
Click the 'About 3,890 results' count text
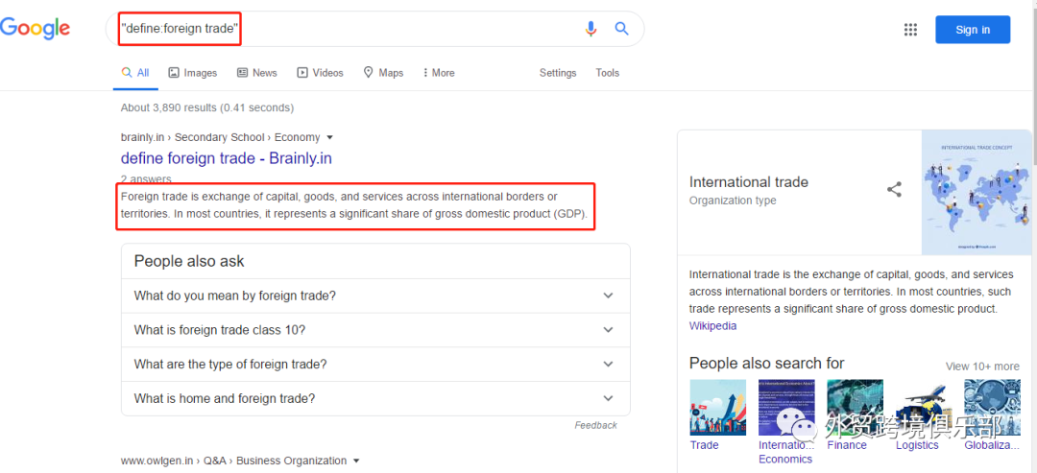(x=207, y=107)
